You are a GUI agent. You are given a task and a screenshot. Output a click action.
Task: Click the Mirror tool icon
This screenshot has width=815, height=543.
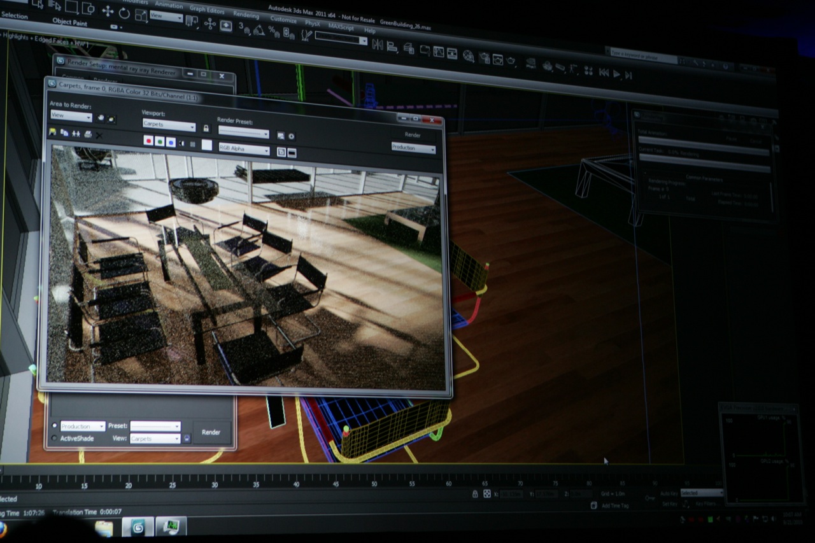click(378, 45)
